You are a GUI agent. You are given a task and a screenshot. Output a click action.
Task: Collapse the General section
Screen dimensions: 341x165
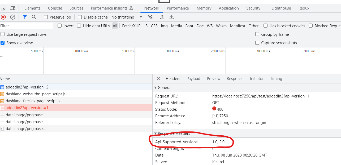click(x=156, y=87)
